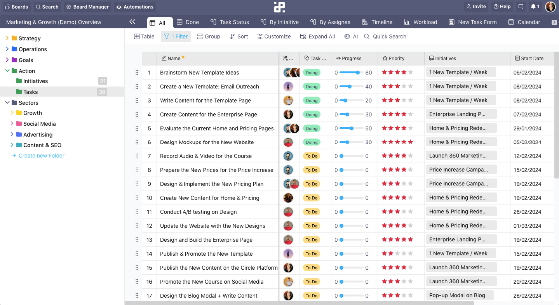559x305 pixels.
Task: Switch to the Timeline tab
Action: click(377, 22)
